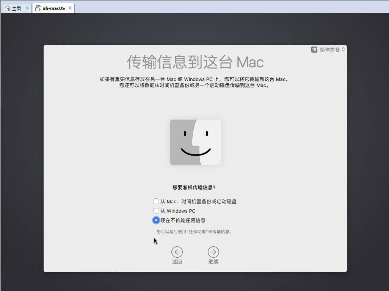Click the 返回 text label
The image size is (389, 291).
click(x=177, y=261)
